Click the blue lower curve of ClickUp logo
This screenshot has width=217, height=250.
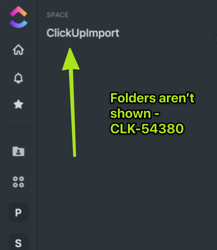point(18,24)
